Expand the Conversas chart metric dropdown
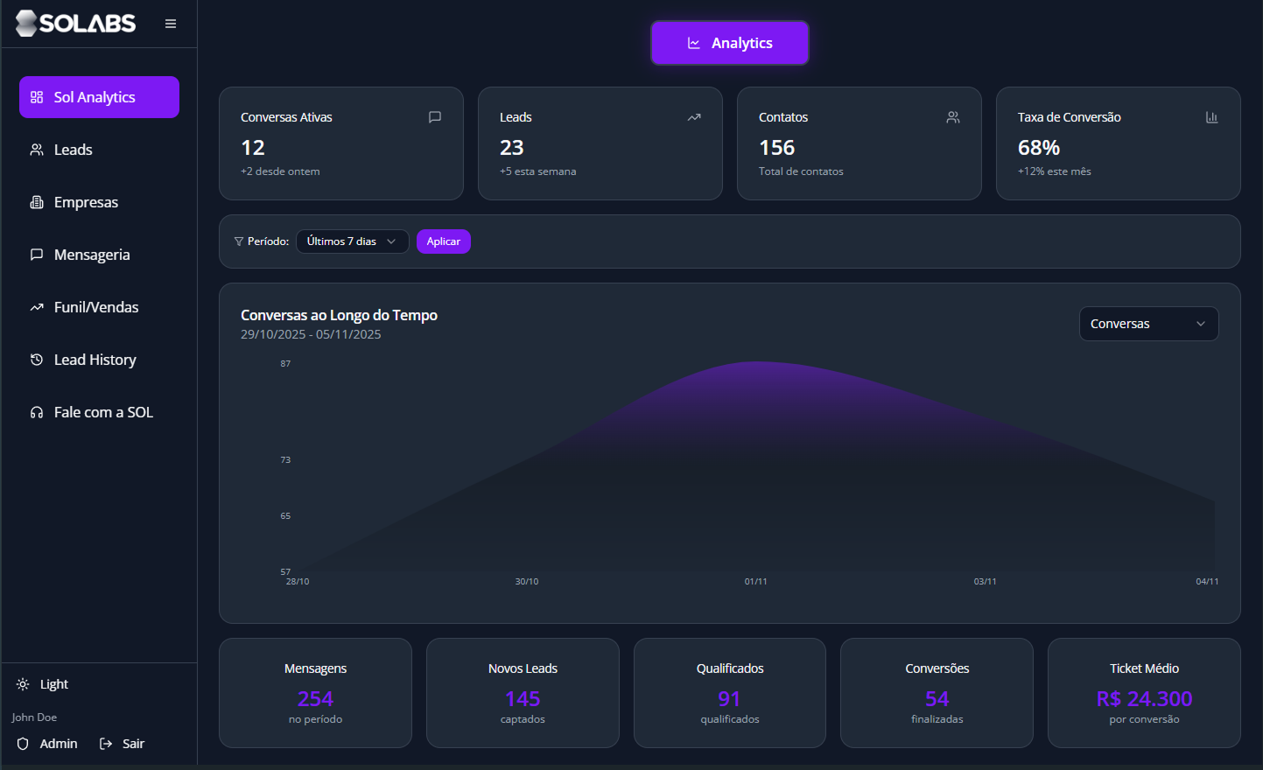This screenshot has width=1263, height=770. click(1148, 324)
